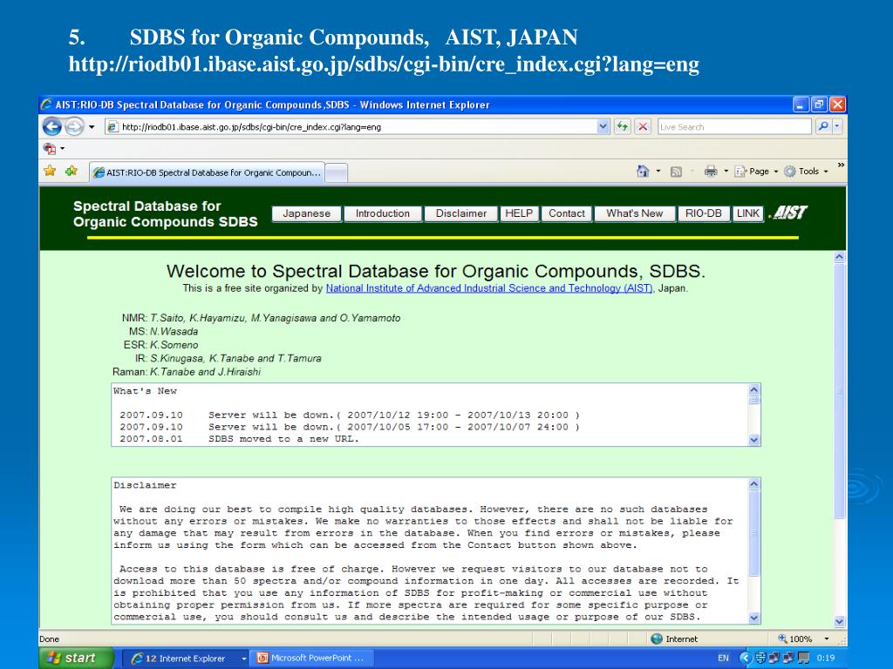Click the NMR authors line text
This screenshot has height=669, width=893.
coord(261,318)
